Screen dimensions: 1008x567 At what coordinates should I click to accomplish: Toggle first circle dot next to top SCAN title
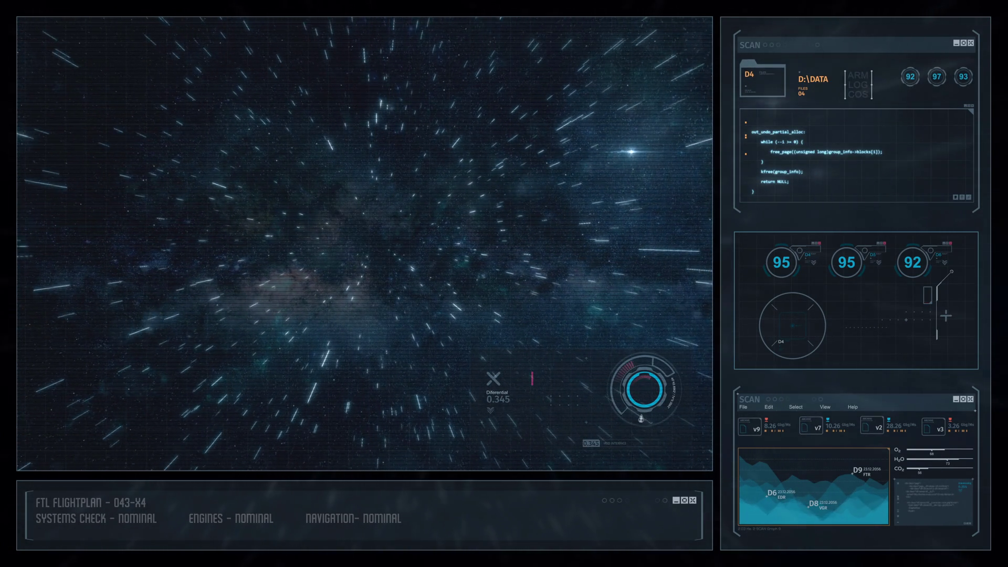(765, 45)
